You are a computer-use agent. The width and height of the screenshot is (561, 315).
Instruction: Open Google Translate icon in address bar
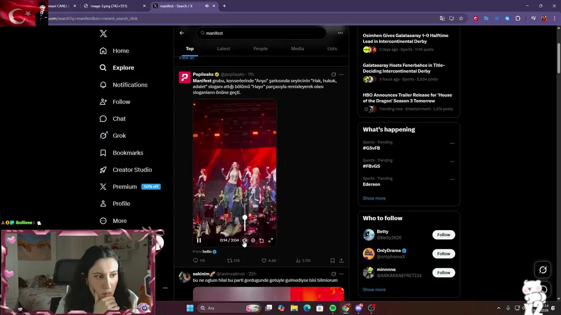442,18
